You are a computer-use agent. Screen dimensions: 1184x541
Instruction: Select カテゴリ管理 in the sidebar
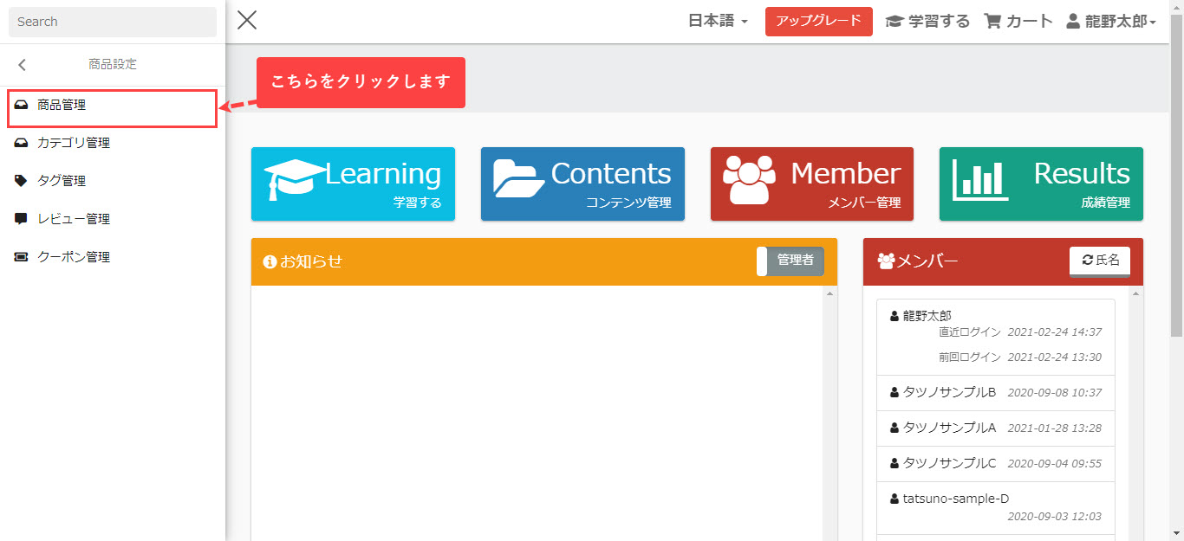click(x=73, y=143)
